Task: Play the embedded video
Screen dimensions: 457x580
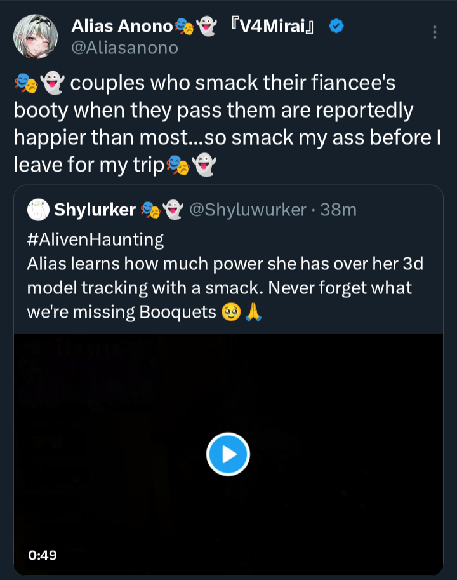Action: (x=228, y=454)
